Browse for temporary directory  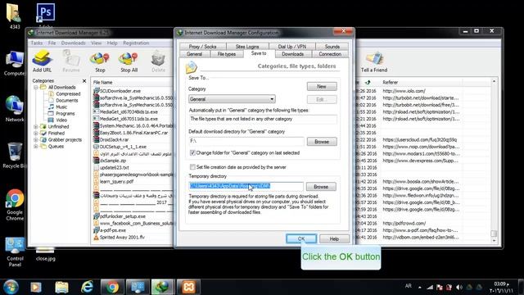321,187
